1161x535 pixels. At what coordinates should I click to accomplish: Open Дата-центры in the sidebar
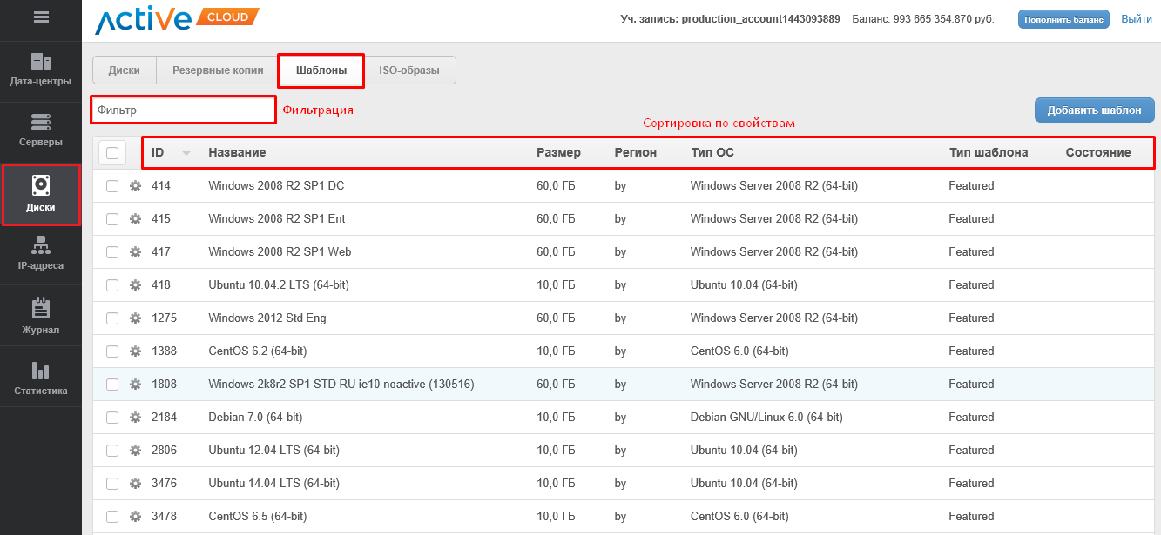pos(41,70)
